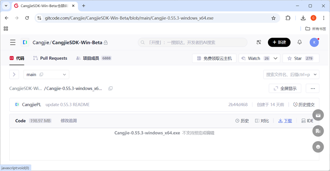Click the notification bell icon
Screen dimensions: 330x171
[x=300, y=43]
